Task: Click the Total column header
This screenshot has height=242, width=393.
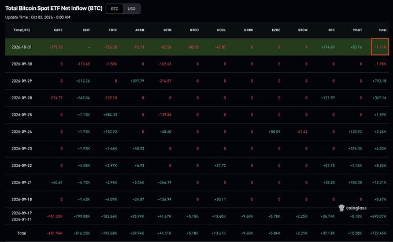Action: pyautogui.click(x=382, y=30)
